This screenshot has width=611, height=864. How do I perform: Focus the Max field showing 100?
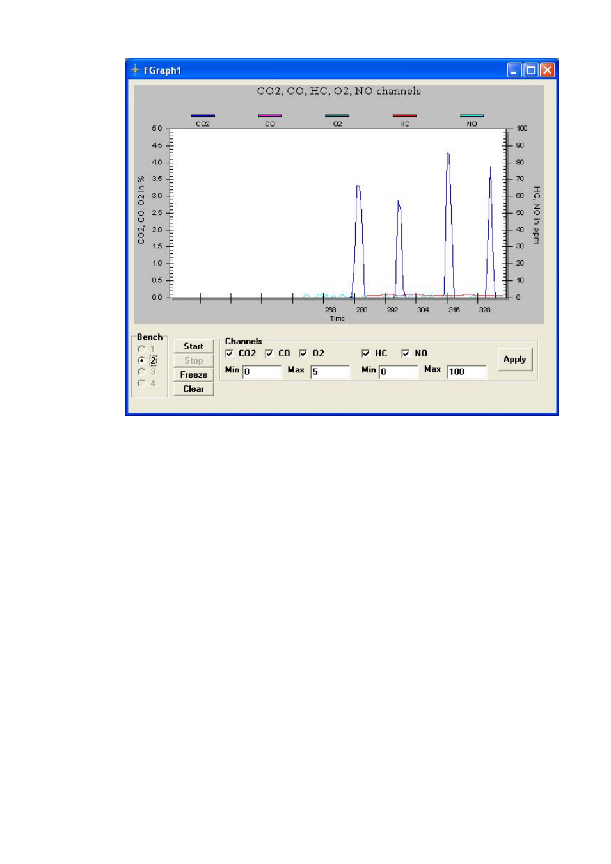click(466, 372)
